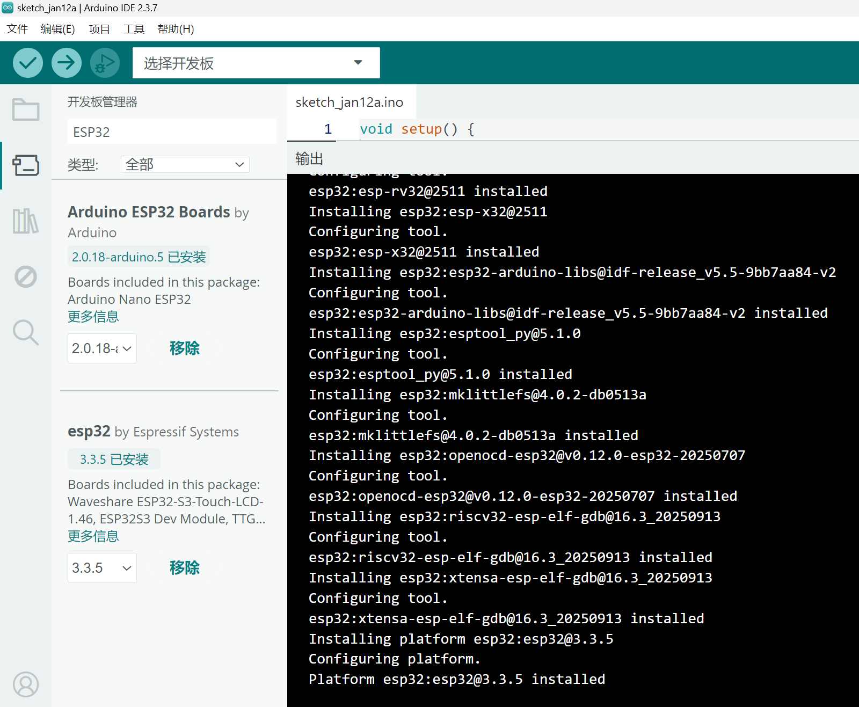Click line number 1 in the editor gutter
This screenshot has width=859, height=707.
point(328,129)
